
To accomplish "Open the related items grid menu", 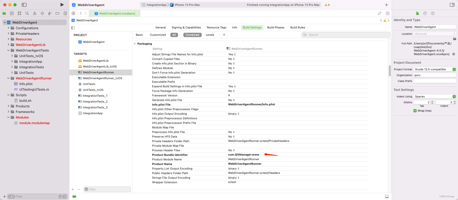I will coord(73,13).
